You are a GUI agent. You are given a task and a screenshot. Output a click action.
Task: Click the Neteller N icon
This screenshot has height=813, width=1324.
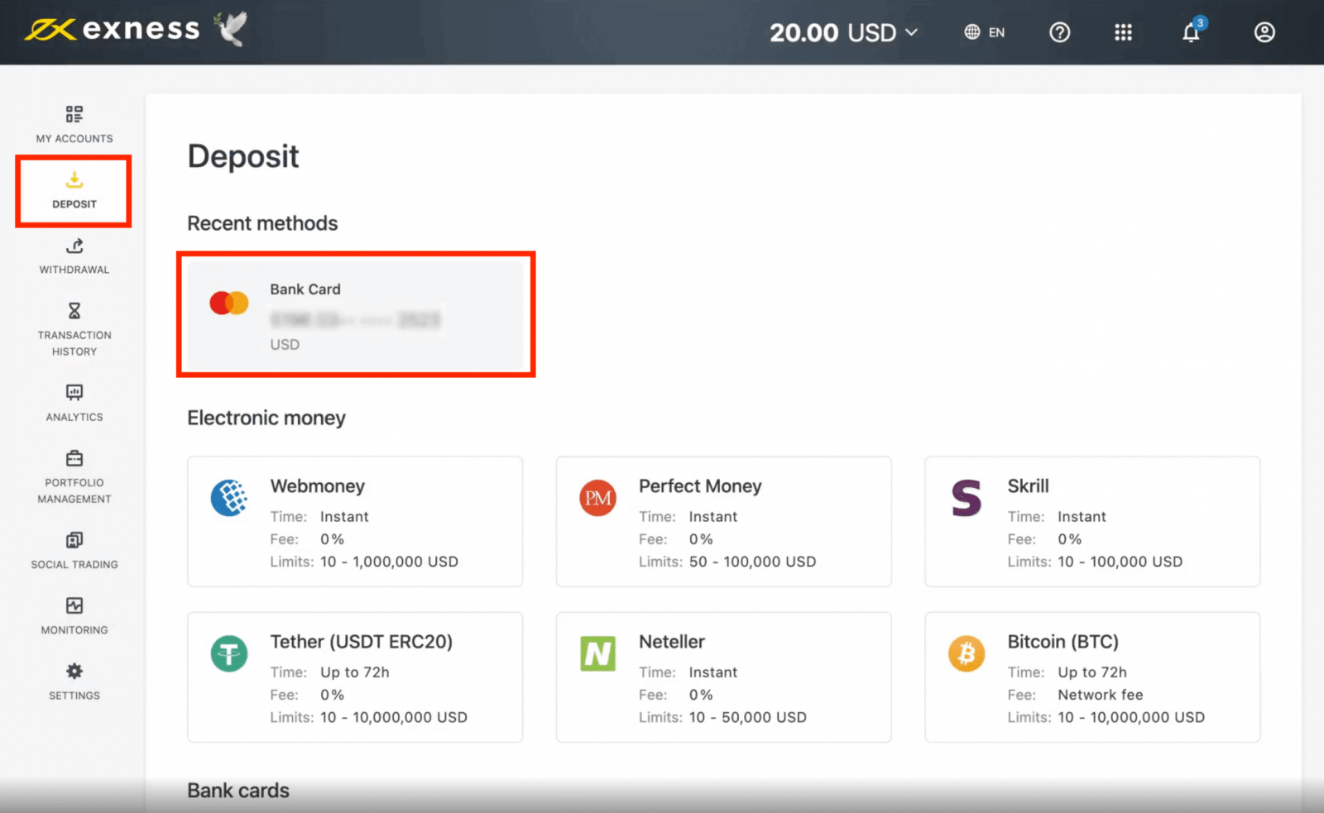[598, 653]
